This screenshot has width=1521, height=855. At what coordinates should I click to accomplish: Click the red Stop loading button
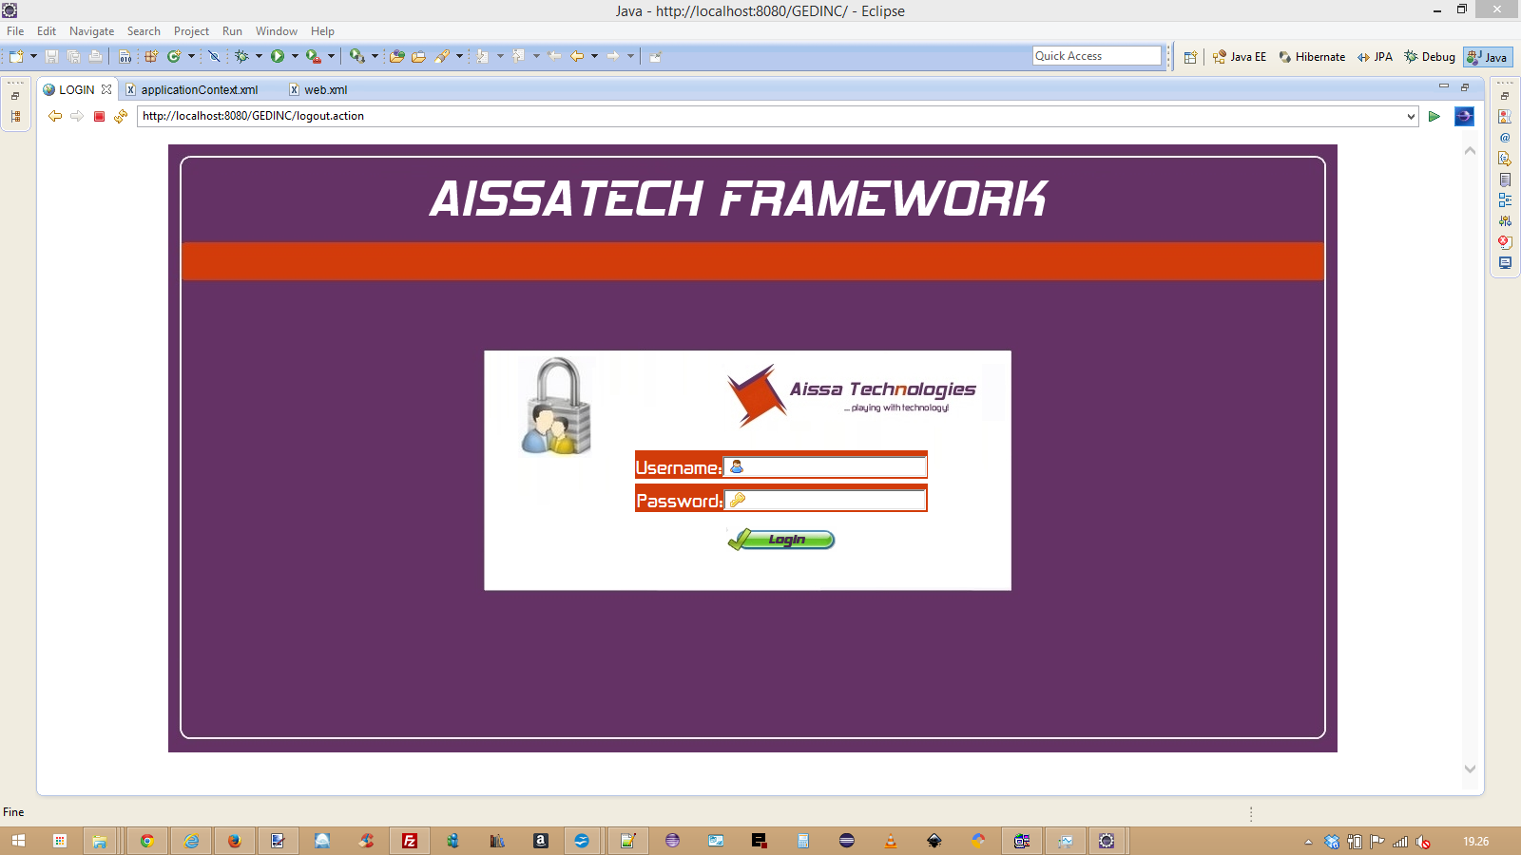tap(99, 116)
